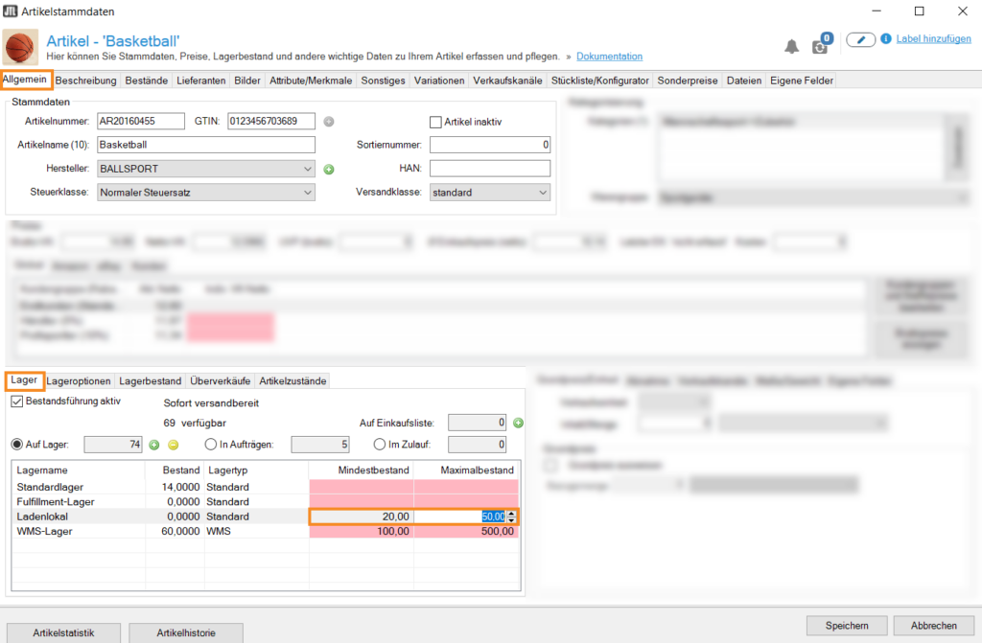Click the Basketball article thumbnail image

point(21,47)
